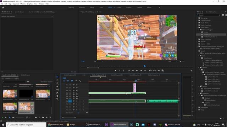Click Export Frame camera icon
This screenshot has height=127, width=227.
[159, 71]
